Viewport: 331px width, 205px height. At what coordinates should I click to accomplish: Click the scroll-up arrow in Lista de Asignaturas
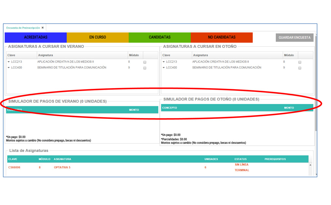click(x=310, y=165)
